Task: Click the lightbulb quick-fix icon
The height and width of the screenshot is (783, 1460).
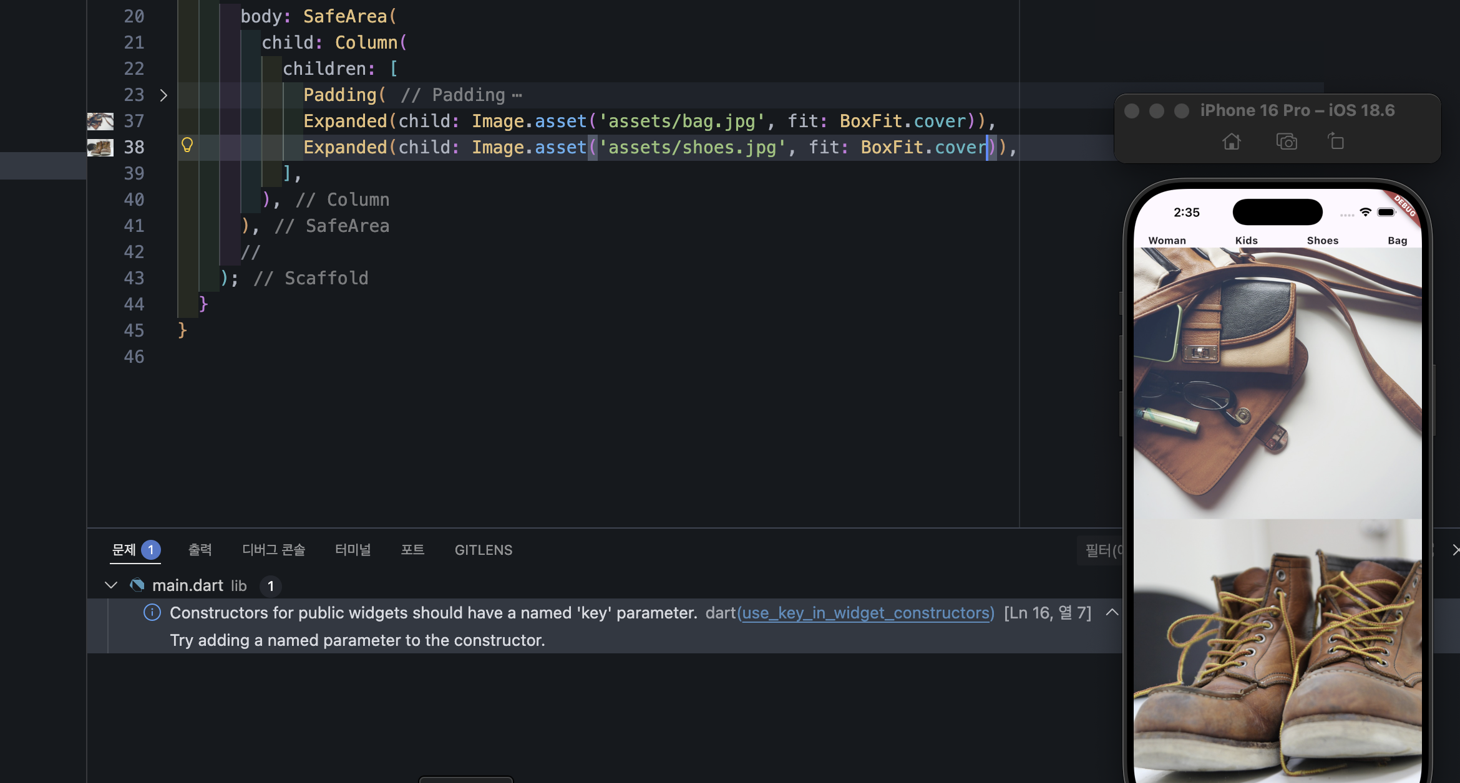Action: click(x=187, y=146)
